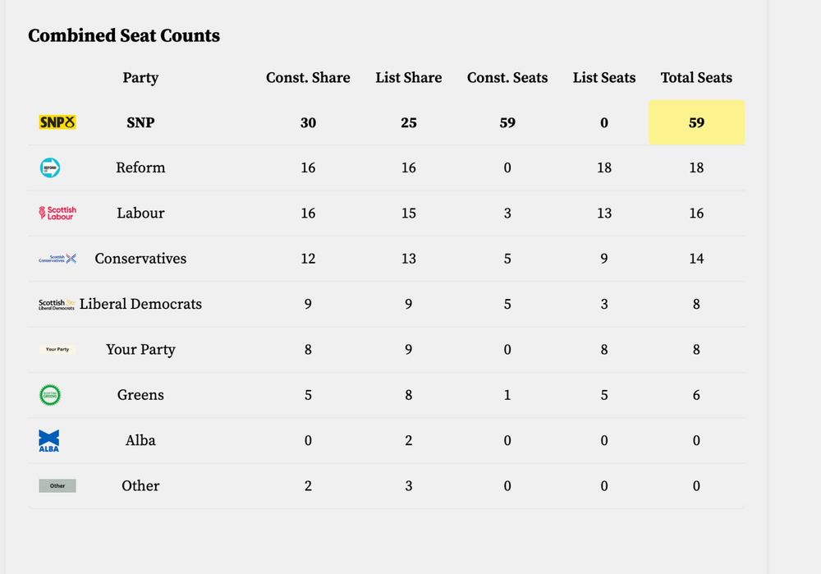The image size is (821, 574).
Task: Click the Conservatives party name
Action: click(140, 258)
